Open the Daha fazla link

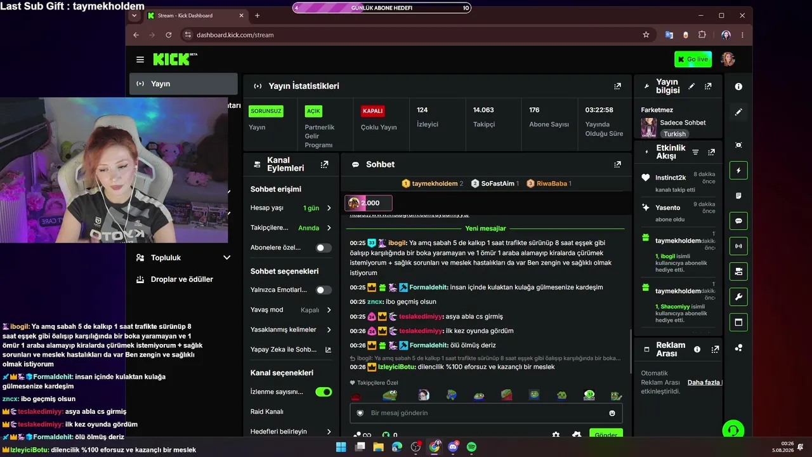pos(704,382)
